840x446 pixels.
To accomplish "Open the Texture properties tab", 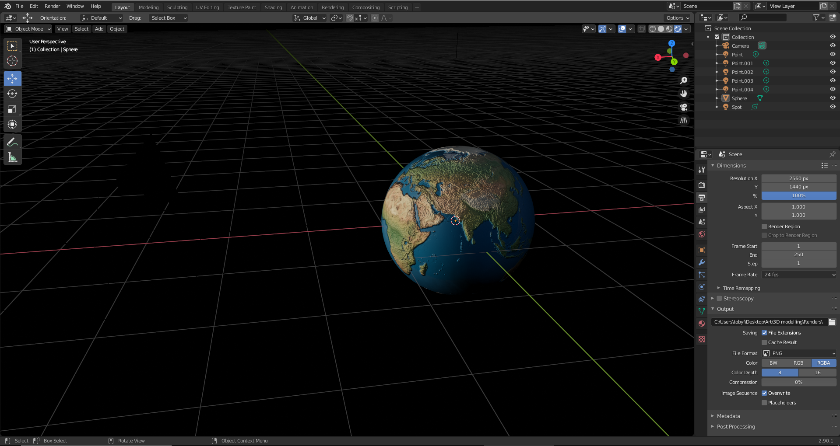I will coord(702,339).
